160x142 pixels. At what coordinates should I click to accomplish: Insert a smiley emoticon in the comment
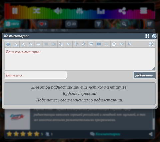tap(8, 44)
